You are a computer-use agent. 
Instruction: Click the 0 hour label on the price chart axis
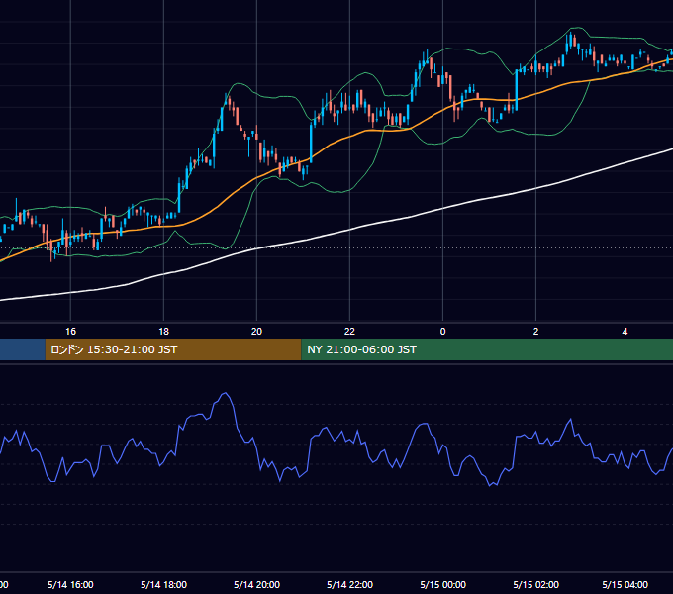point(443,332)
